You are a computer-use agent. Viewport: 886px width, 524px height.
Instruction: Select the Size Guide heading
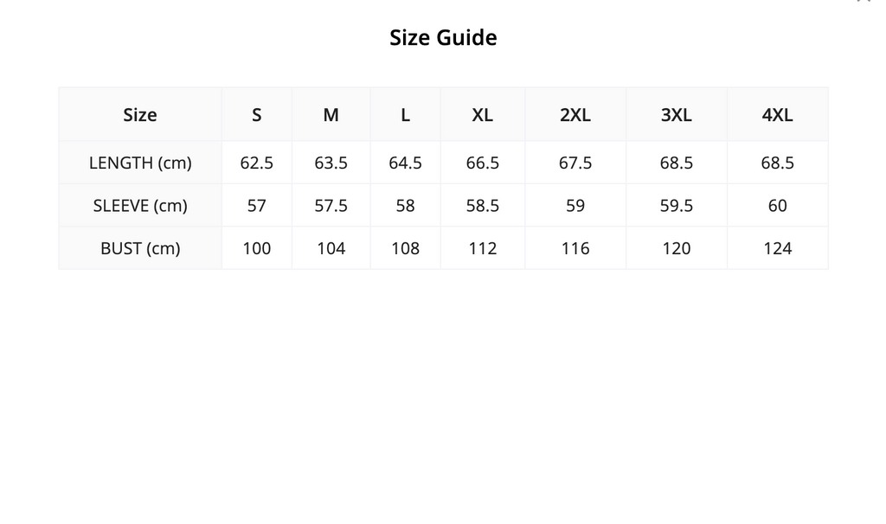(x=443, y=38)
